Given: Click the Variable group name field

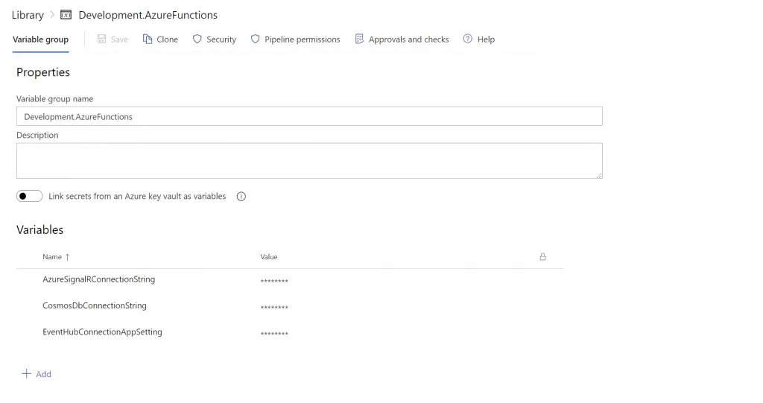Looking at the screenshot, I should [x=308, y=117].
